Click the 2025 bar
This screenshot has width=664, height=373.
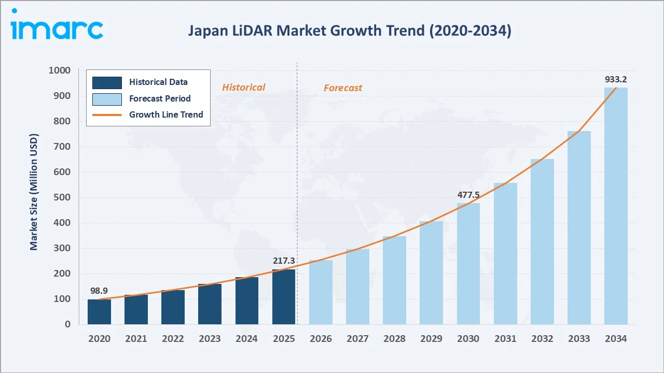[284, 297]
